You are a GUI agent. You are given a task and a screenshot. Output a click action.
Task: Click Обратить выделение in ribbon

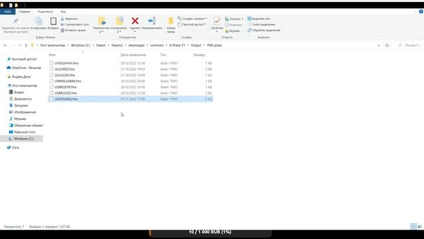tap(264, 30)
